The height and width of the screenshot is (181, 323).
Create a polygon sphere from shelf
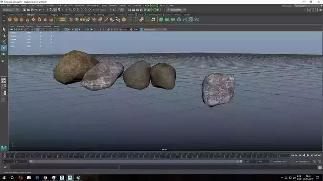pyautogui.click(x=10, y=20)
